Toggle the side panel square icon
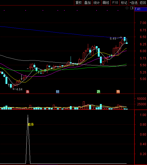 [x=132, y=8]
